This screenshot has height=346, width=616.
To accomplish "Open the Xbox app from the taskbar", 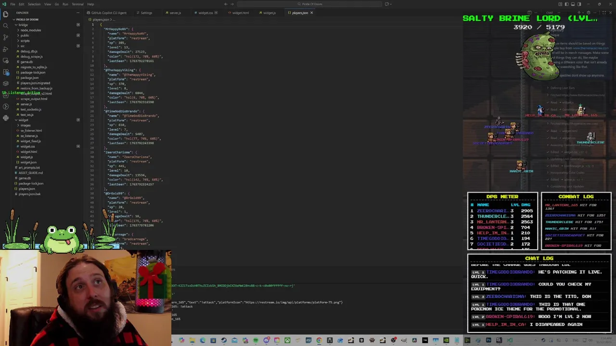I will click(x=287, y=341).
